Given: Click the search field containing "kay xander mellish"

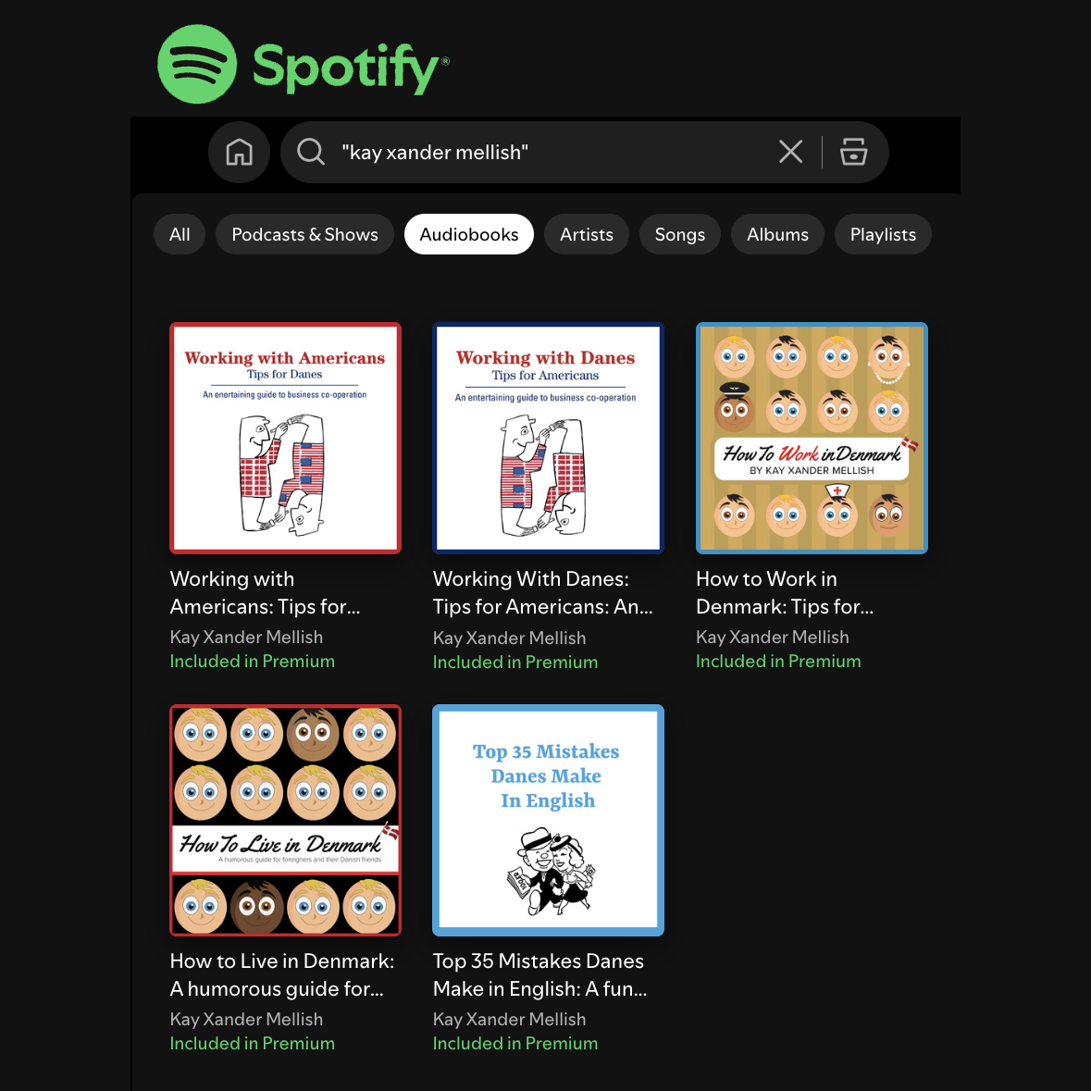Looking at the screenshot, I should (550, 153).
